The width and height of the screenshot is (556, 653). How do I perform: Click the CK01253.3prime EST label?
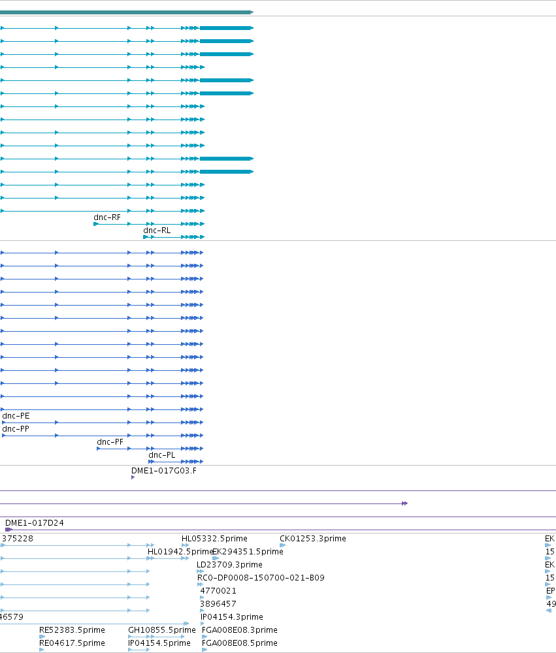312,539
